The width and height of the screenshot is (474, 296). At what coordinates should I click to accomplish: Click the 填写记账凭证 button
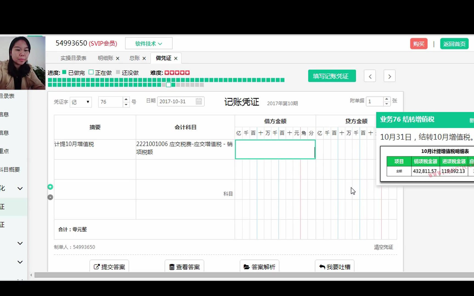tap(332, 76)
